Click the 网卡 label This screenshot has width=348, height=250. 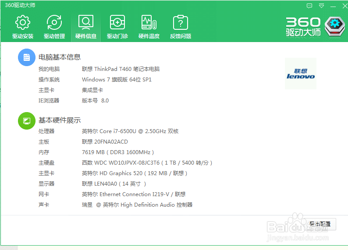[x=44, y=194]
